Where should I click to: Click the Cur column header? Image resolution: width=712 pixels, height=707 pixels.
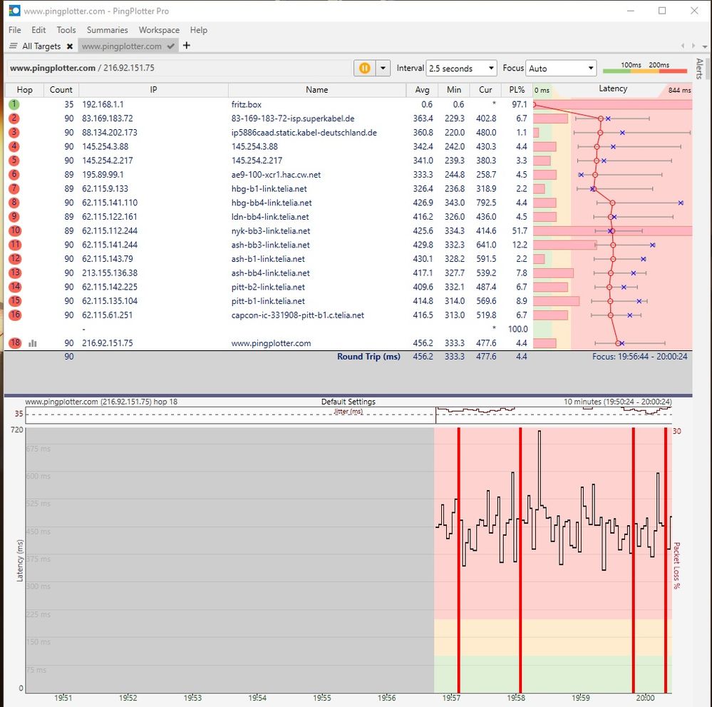(x=485, y=90)
